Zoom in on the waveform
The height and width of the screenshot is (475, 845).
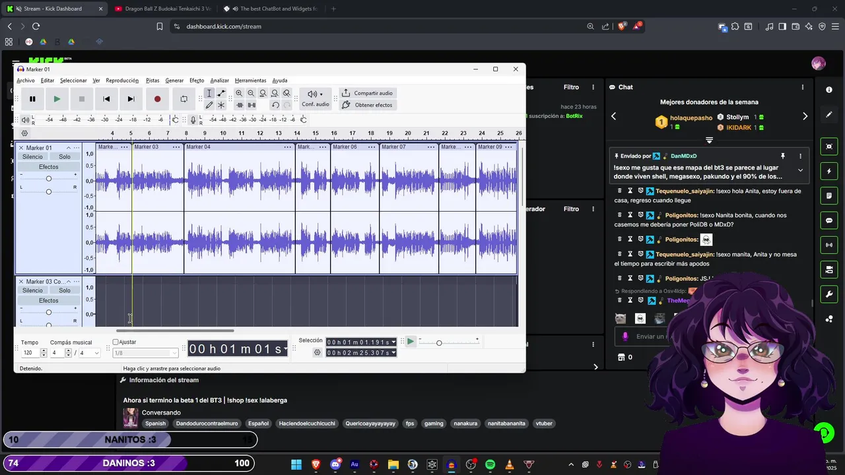click(239, 94)
